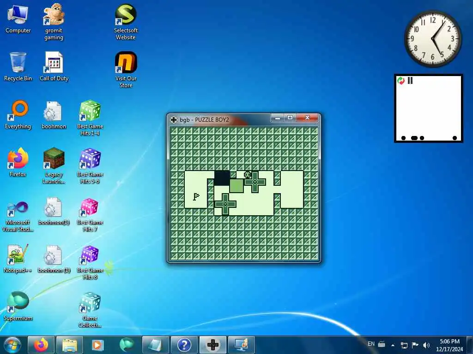Click the upper cross-shaped turnstile in game

click(255, 182)
